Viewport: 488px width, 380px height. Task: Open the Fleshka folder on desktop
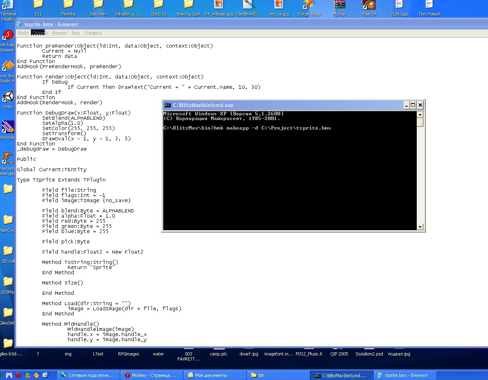point(68,5)
